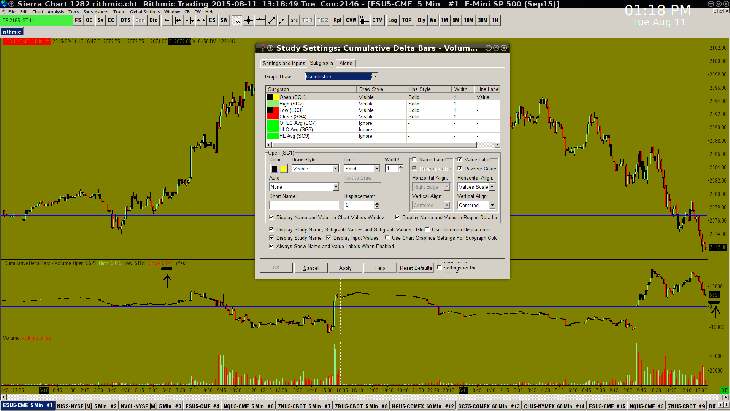Open the Auto-Coloring None dropdown
Screen dimensions: 730x411
coord(336,187)
